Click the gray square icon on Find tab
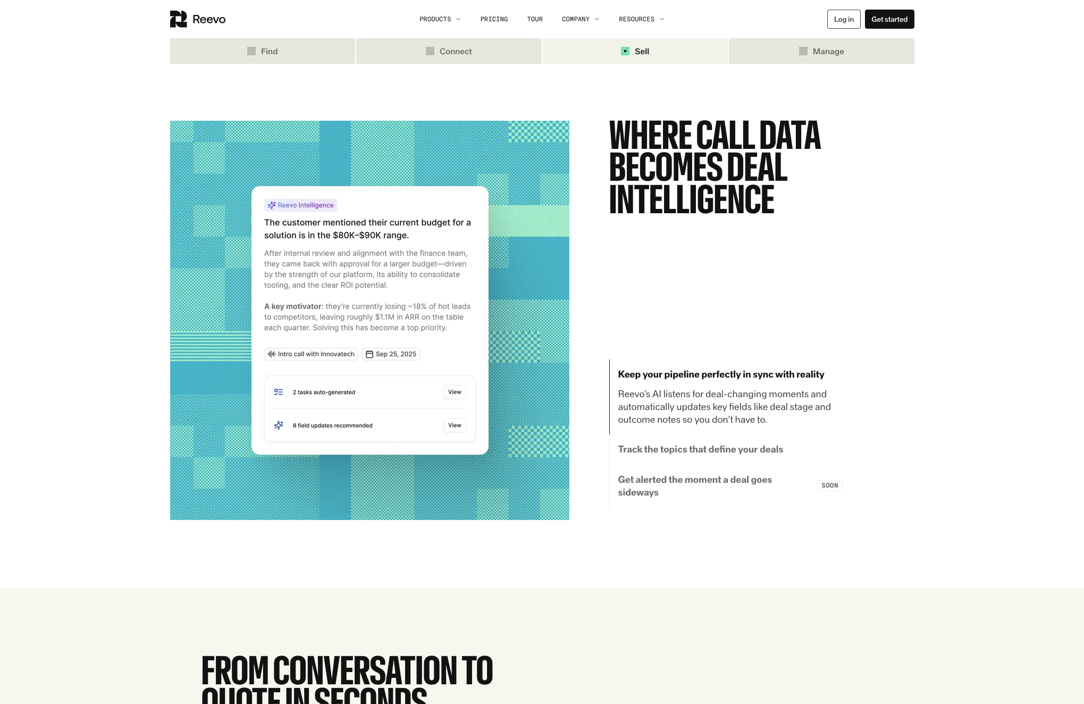Screen dimensions: 1084x704 click(251, 51)
